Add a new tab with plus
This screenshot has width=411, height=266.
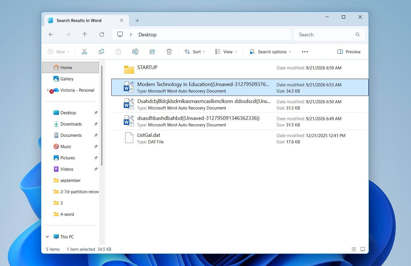click(x=137, y=20)
